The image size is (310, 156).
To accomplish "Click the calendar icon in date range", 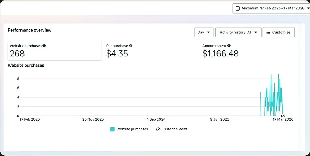I will point(238,8).
